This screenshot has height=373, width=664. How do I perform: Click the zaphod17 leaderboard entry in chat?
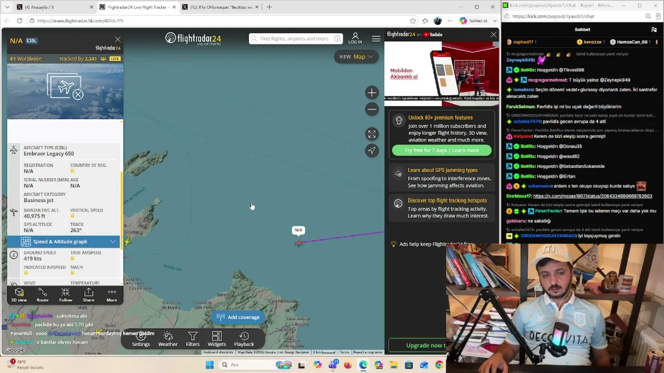tap(521, 42)
